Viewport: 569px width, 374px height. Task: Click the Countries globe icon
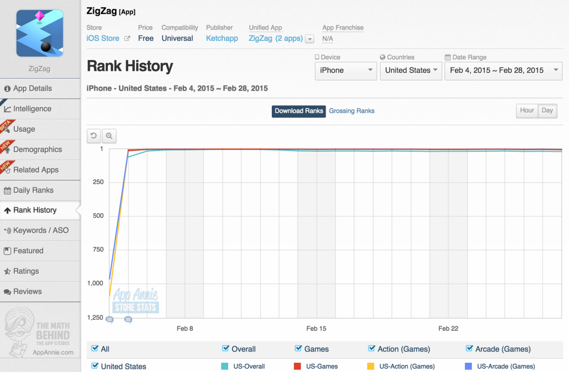tap(382, 57)
